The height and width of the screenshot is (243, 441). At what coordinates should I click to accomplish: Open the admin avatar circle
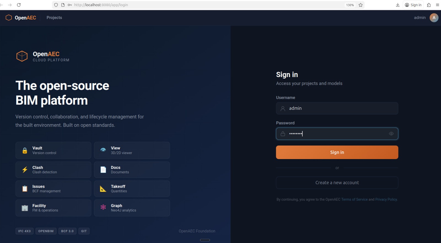coord(434,18)
